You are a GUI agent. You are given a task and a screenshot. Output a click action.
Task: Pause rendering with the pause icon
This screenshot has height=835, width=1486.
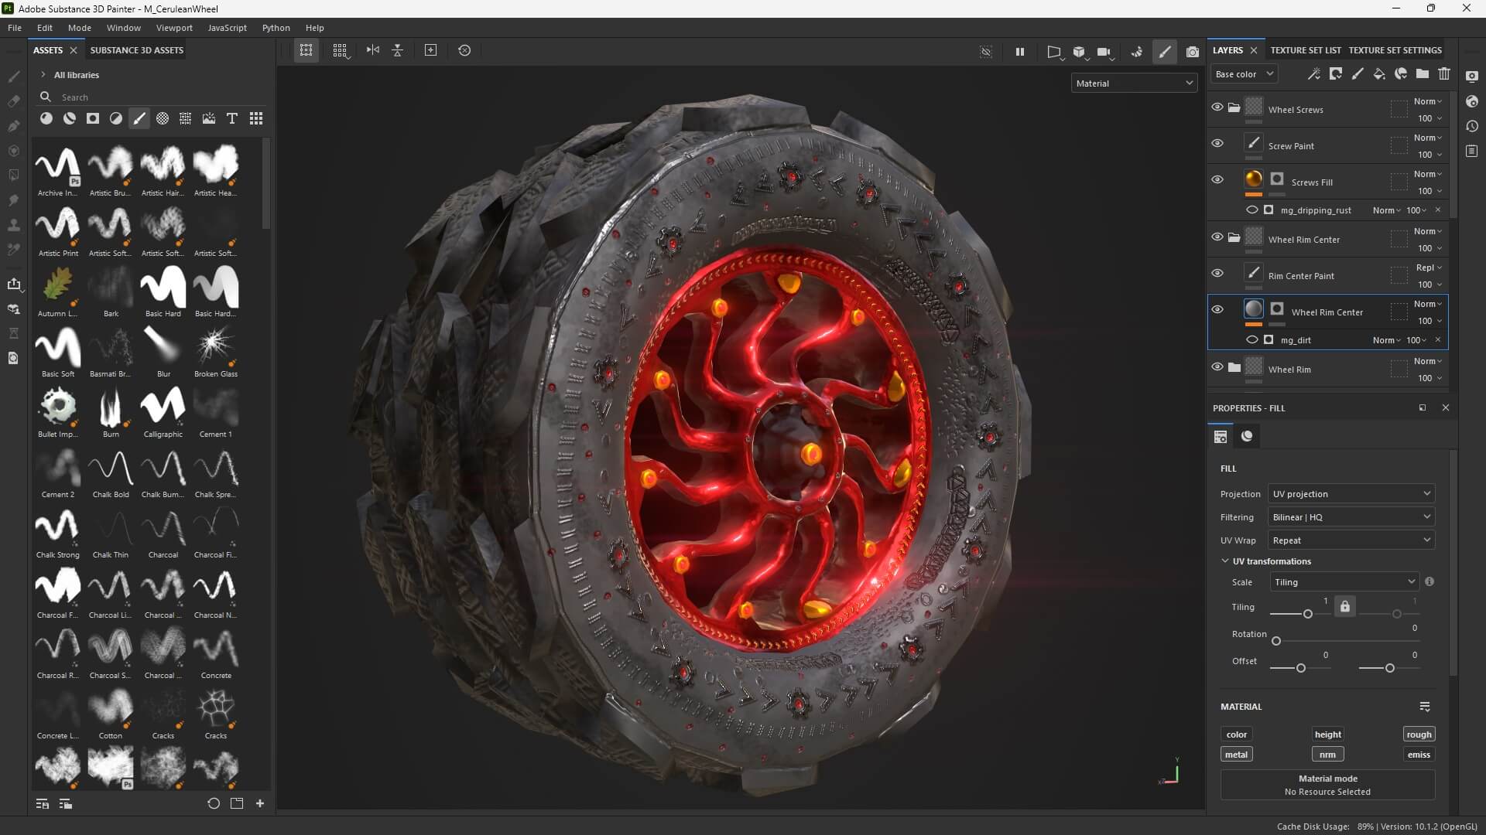coord(1019,52)
